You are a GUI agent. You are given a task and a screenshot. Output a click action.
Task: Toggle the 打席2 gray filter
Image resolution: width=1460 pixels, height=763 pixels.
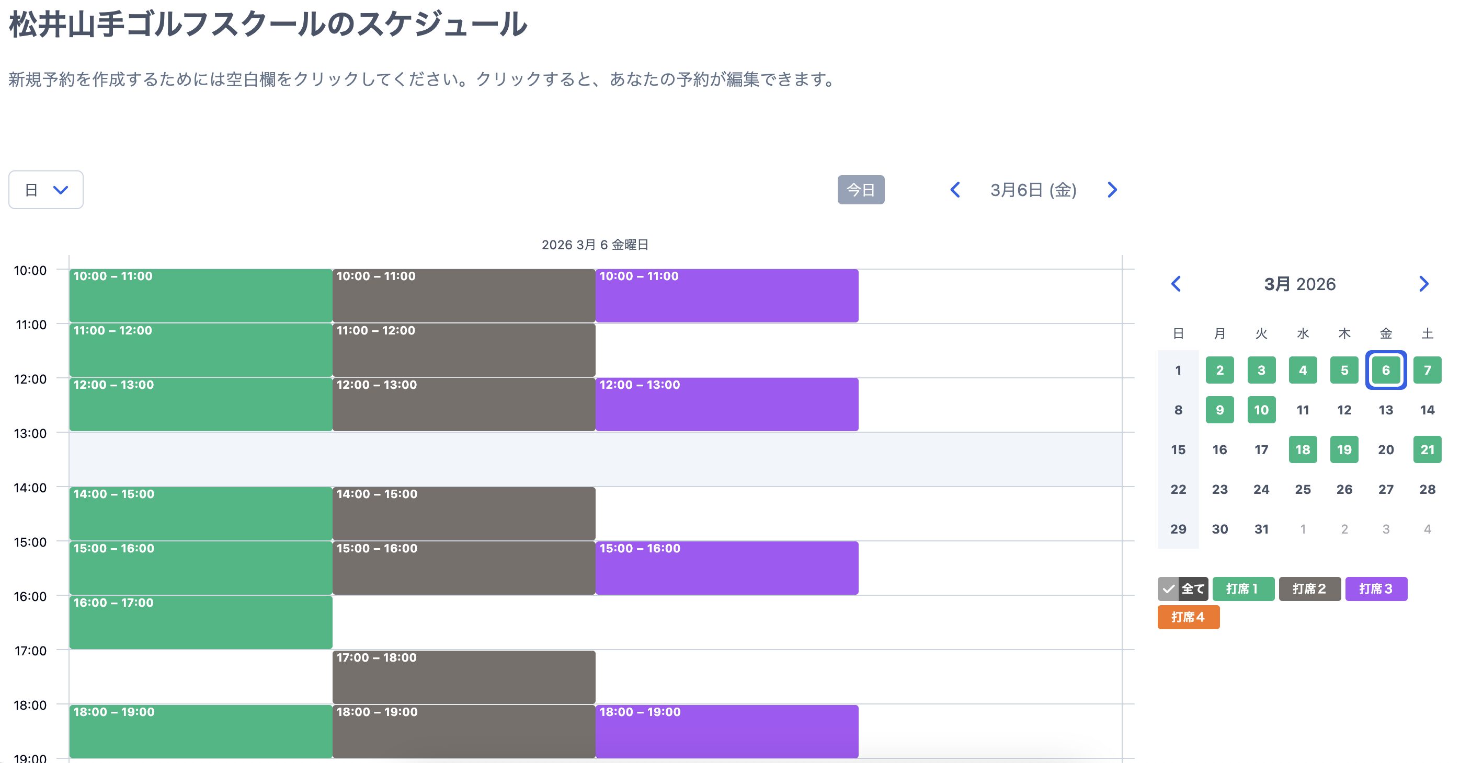point(1309,588)
